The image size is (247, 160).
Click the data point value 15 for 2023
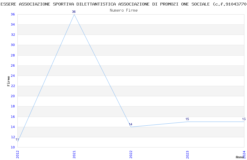coord(187,119)
